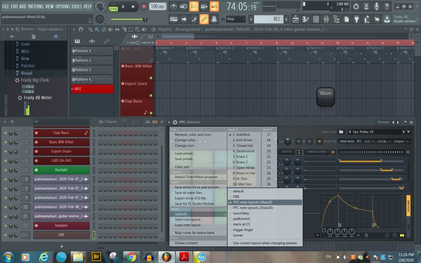Screen dimensions: 421x263
Task: Toggle Use current layout when changing presets
Action: 265,243
